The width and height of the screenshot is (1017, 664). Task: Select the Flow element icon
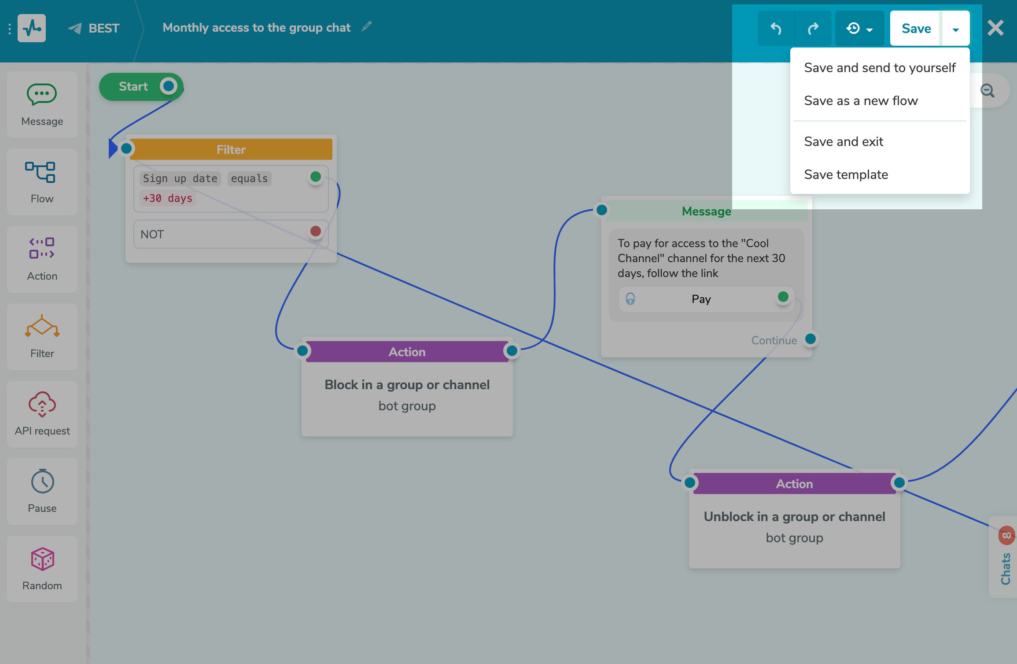42,182
